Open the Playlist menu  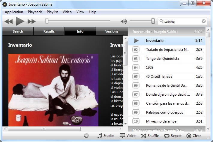tap(52, 12)
